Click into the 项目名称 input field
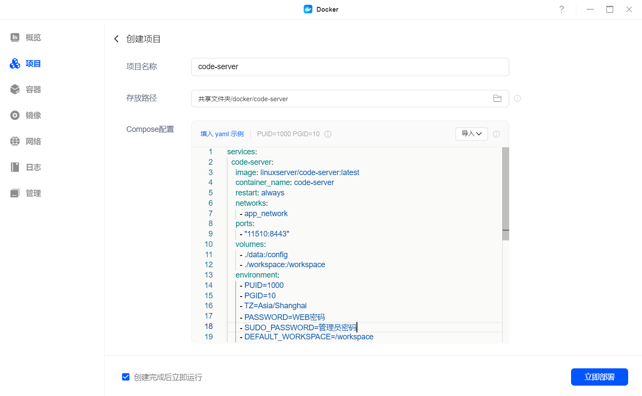This screenshot has width=642, height=396. 350,67
